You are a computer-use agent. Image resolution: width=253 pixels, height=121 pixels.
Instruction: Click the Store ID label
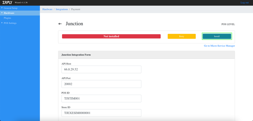(x=66, y=107)
